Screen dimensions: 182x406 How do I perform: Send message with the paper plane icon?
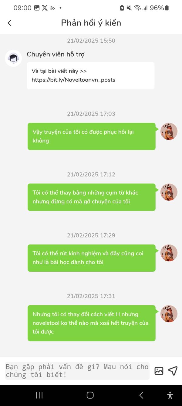point(173,371)
